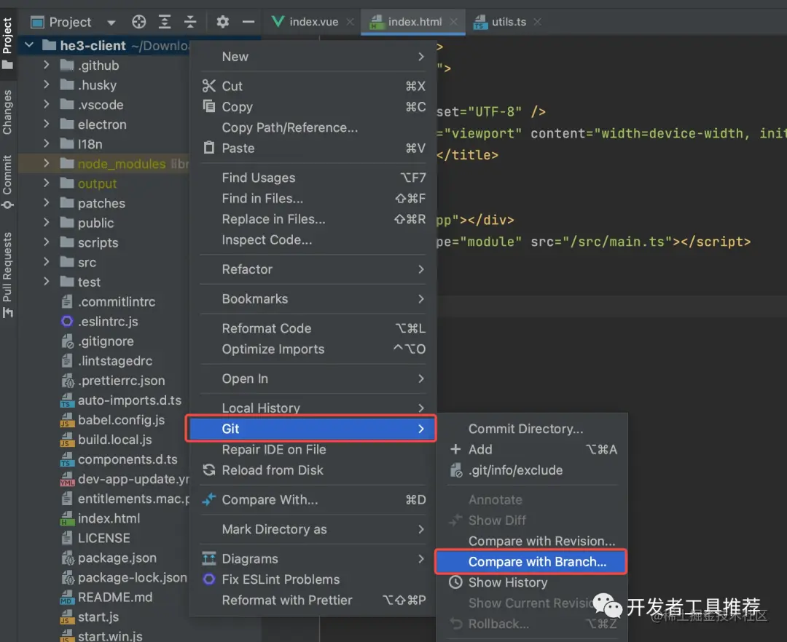This screenshot has width=787, height=642.
Task: Hide the Project panel with minus icon
Action: tap(248, 22)
